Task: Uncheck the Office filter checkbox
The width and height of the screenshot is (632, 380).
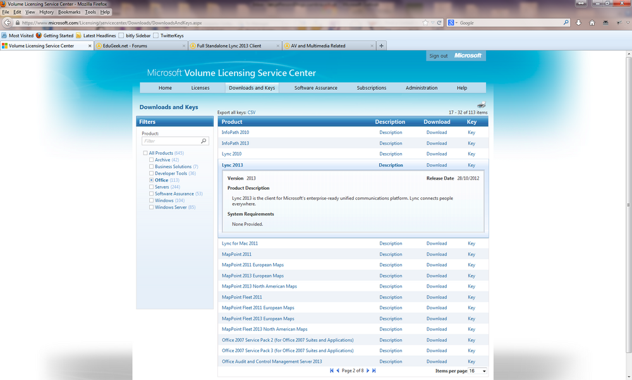Action: pos(151,180)
